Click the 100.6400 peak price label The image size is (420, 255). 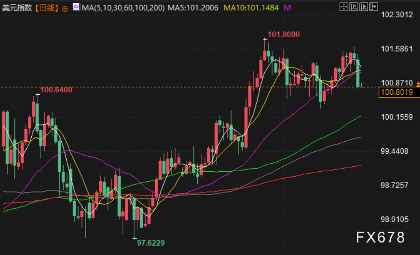point(56,90)
